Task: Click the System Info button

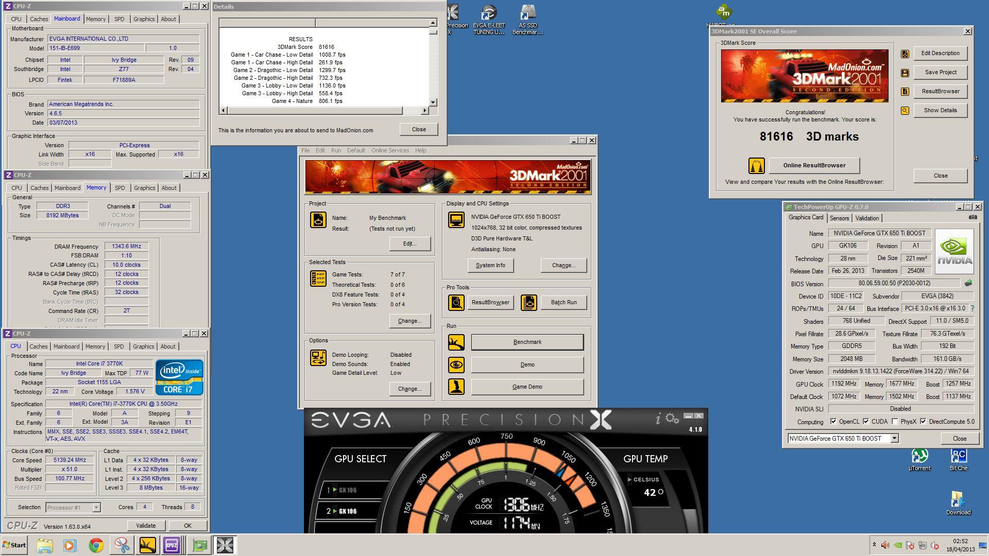Action: [490, 266]
